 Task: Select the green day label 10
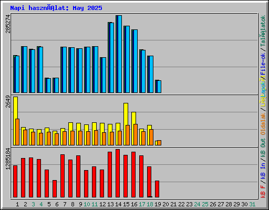(87, 204)
